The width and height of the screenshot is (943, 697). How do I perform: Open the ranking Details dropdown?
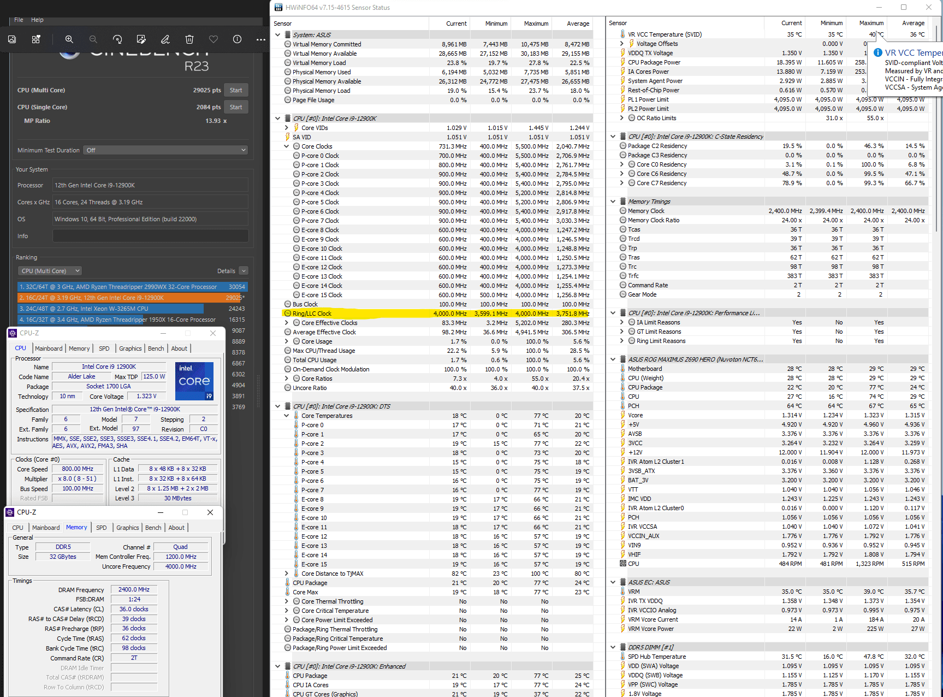click(x=244, y=271)
